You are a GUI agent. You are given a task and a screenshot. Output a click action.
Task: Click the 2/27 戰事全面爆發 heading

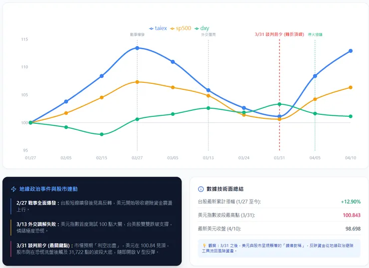click(x=38, y=203)
